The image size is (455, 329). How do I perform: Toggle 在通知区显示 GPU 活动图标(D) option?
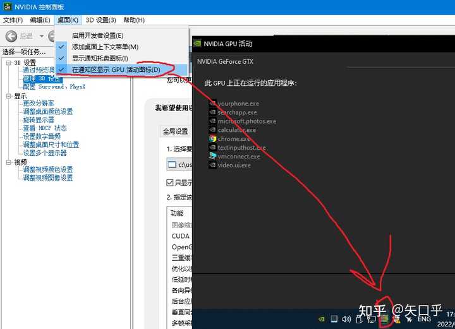coord(121,69)
